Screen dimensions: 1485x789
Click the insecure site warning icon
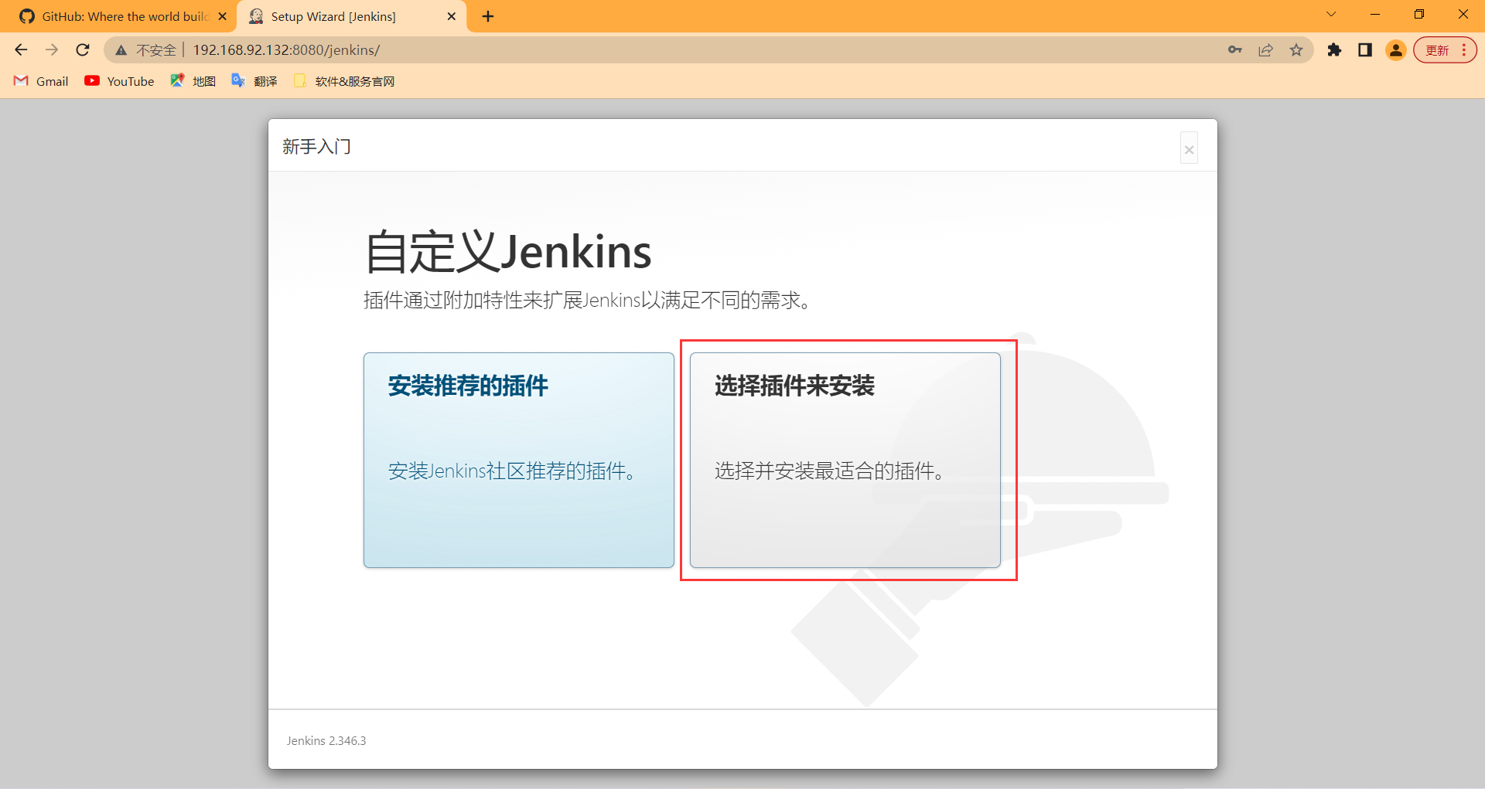click(x=121, y=50)
